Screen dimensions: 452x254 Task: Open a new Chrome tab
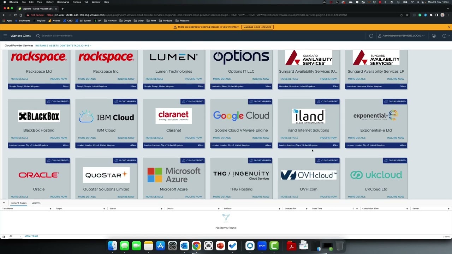pyautogui.click(x=63, y=8)
